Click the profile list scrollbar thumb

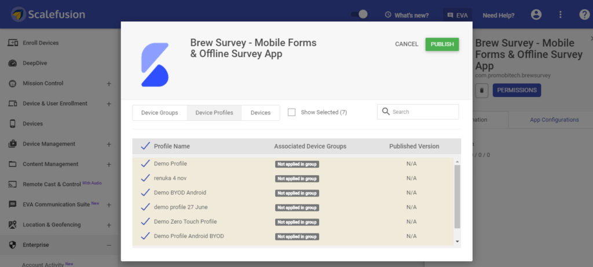click(457, 196)
